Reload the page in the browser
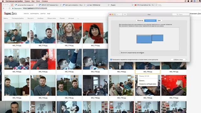 click(x=9, y=8)
